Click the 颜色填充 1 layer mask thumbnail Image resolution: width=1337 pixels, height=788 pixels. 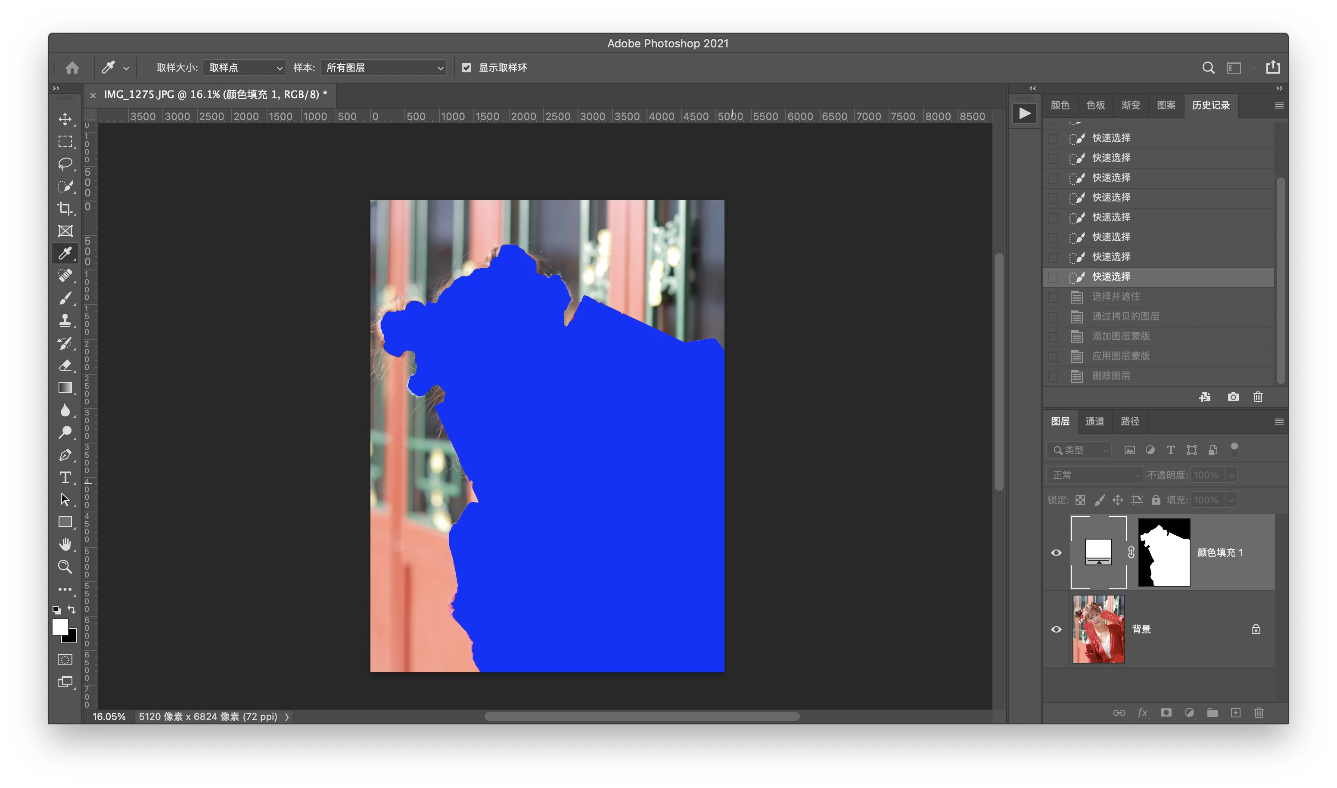tap(1163, 553)
